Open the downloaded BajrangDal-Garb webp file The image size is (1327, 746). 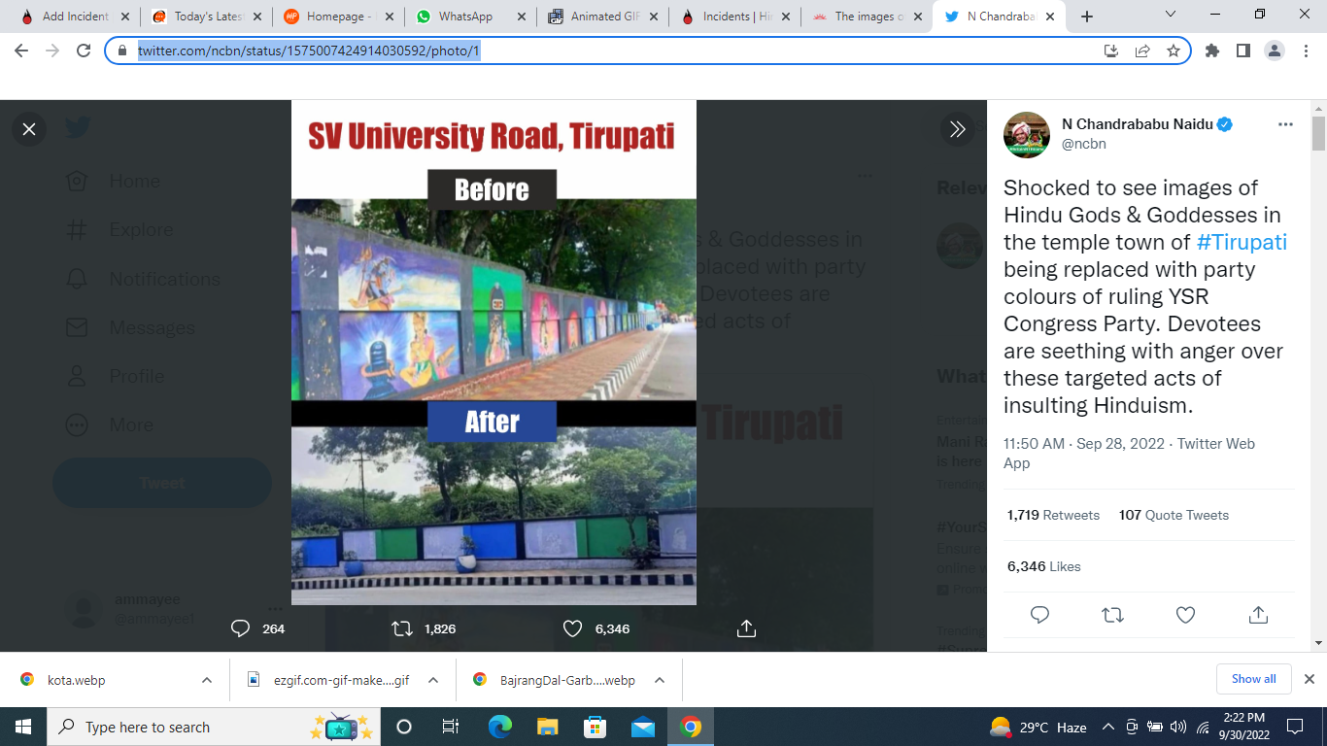552,680
